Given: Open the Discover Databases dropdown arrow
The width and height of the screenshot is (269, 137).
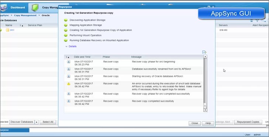Looking at the screenshot, I should pos(36,122).
